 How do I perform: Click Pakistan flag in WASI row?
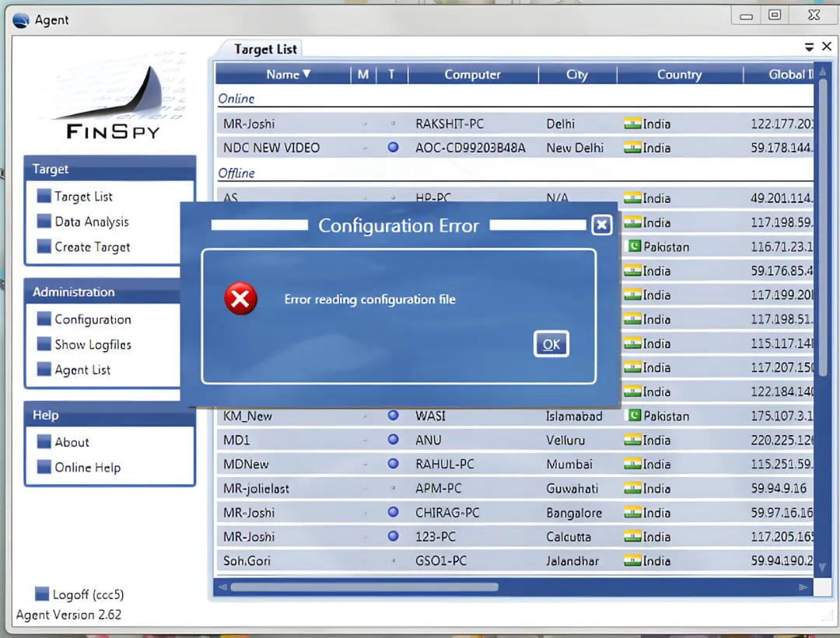635,415
